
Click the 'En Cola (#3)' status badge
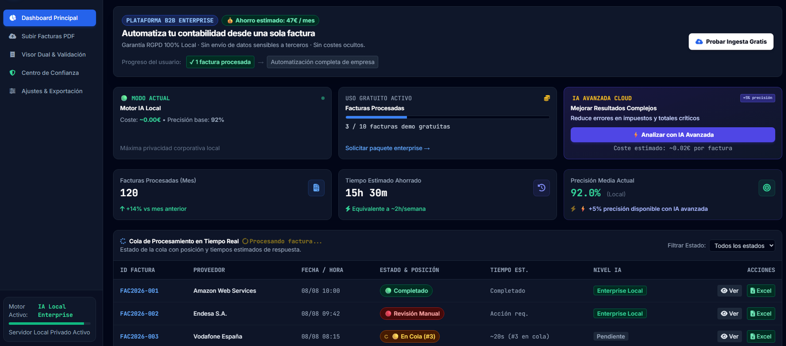410,337
